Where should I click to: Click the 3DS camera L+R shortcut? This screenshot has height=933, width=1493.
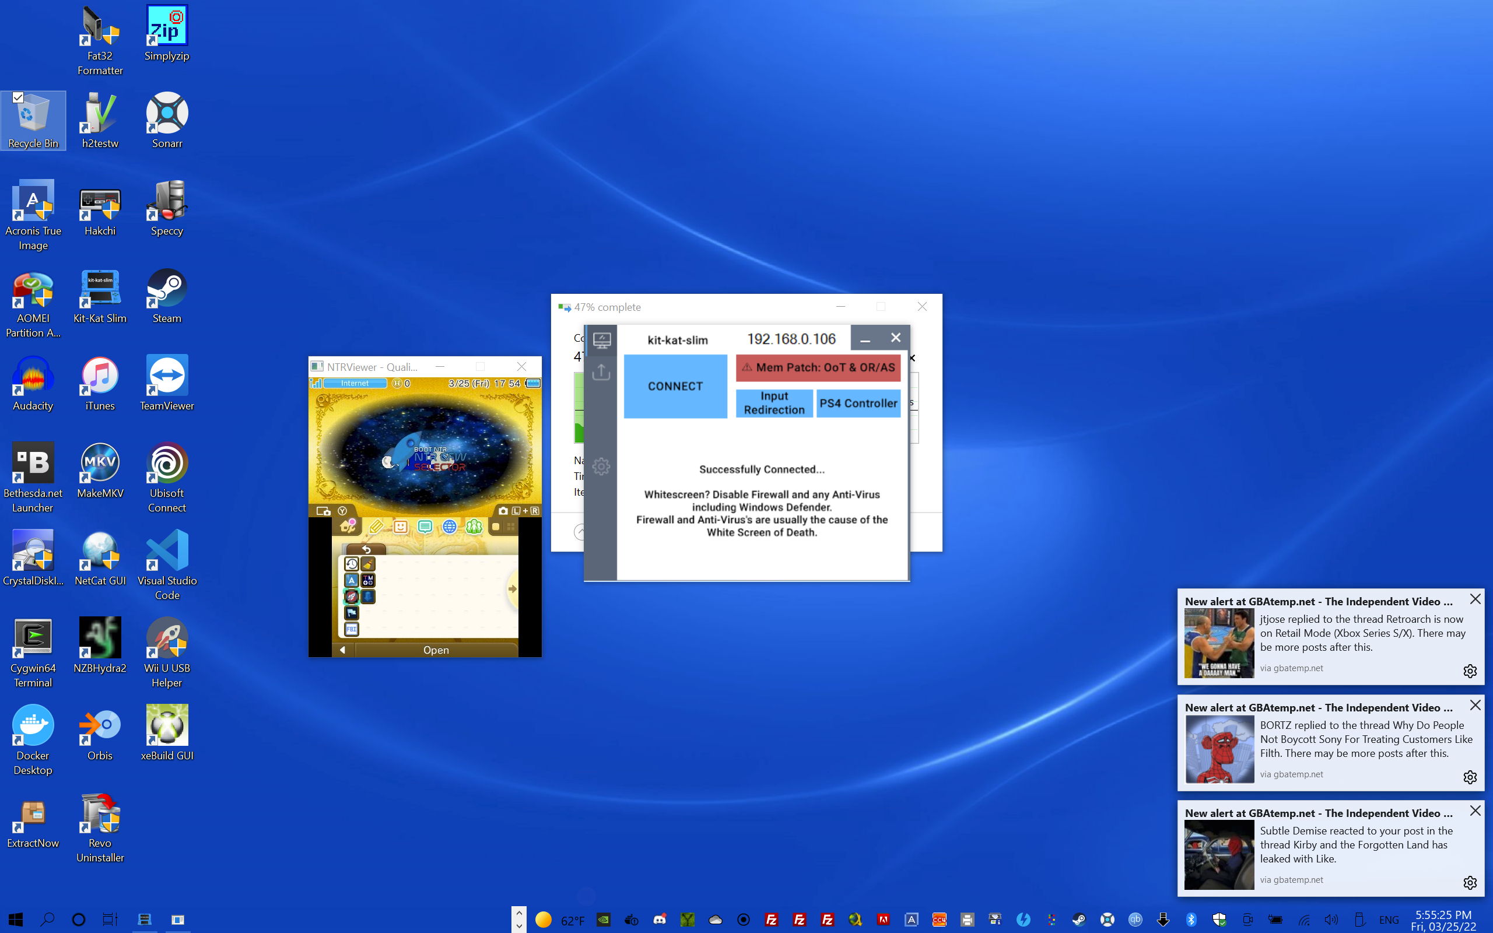tap(519, 511)
